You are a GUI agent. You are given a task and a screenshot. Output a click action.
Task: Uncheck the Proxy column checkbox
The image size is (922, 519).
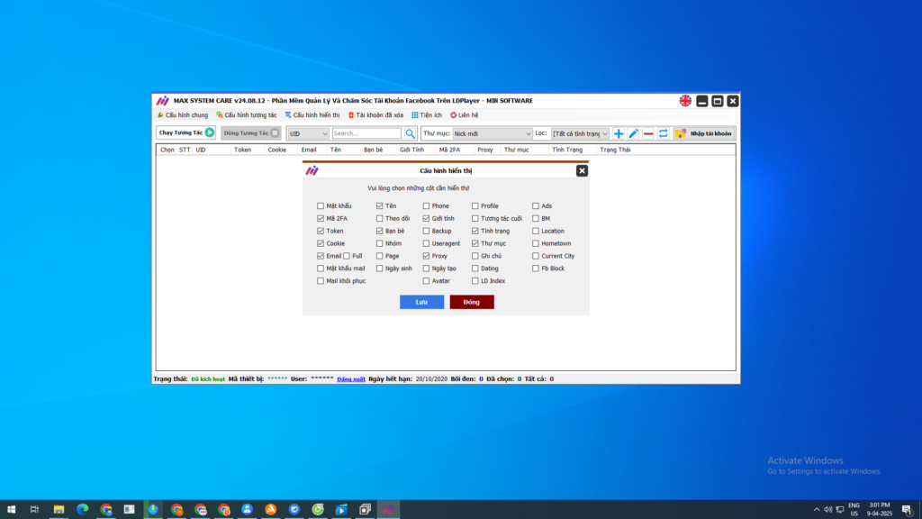coord(427,256)
